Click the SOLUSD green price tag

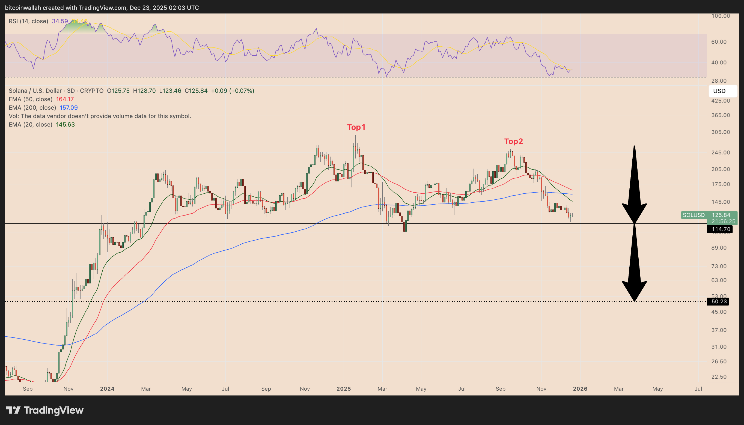coord(694,215)
